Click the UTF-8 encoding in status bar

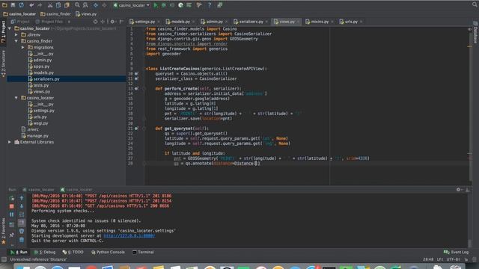click(453, 259)
